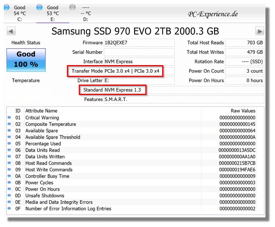Click status dot beside Unsafe Shutdowns
This screenshot has height=227, width=275.
click(x=9, y=196)
